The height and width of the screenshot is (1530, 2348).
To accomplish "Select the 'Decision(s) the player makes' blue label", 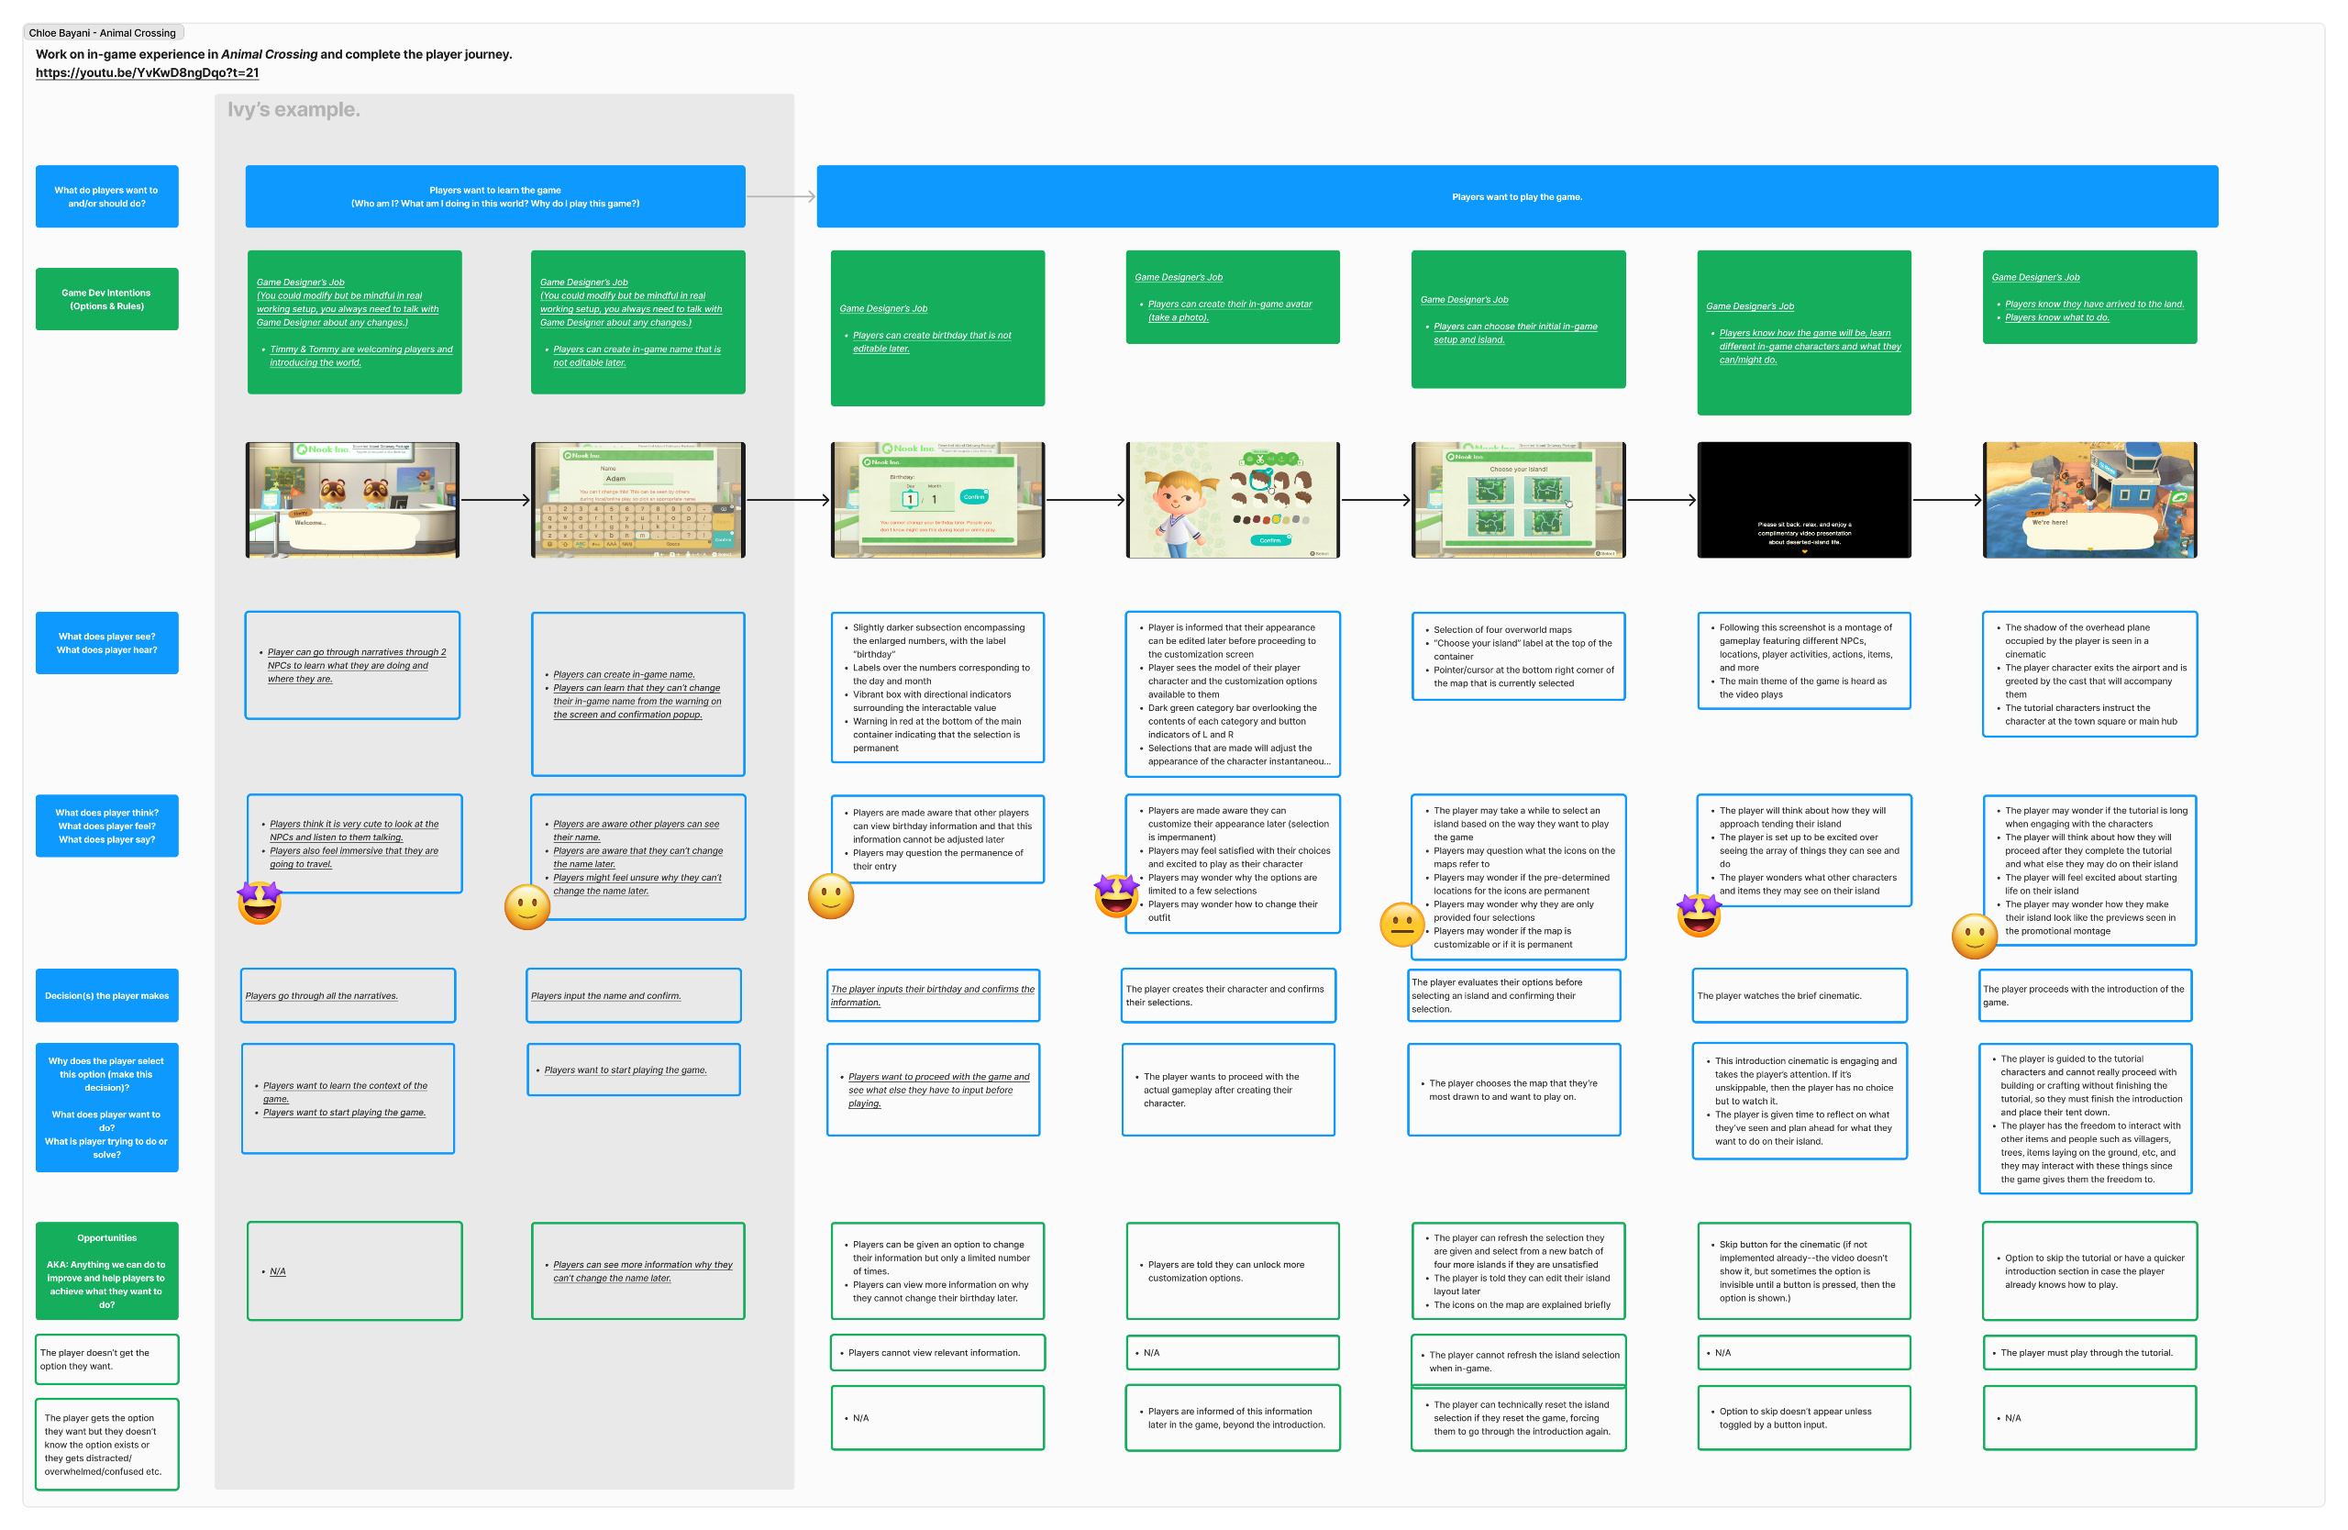I will (x=106, y=995).
